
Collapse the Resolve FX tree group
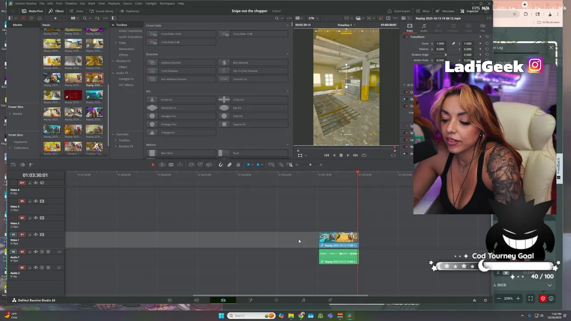tap(113, 61)
